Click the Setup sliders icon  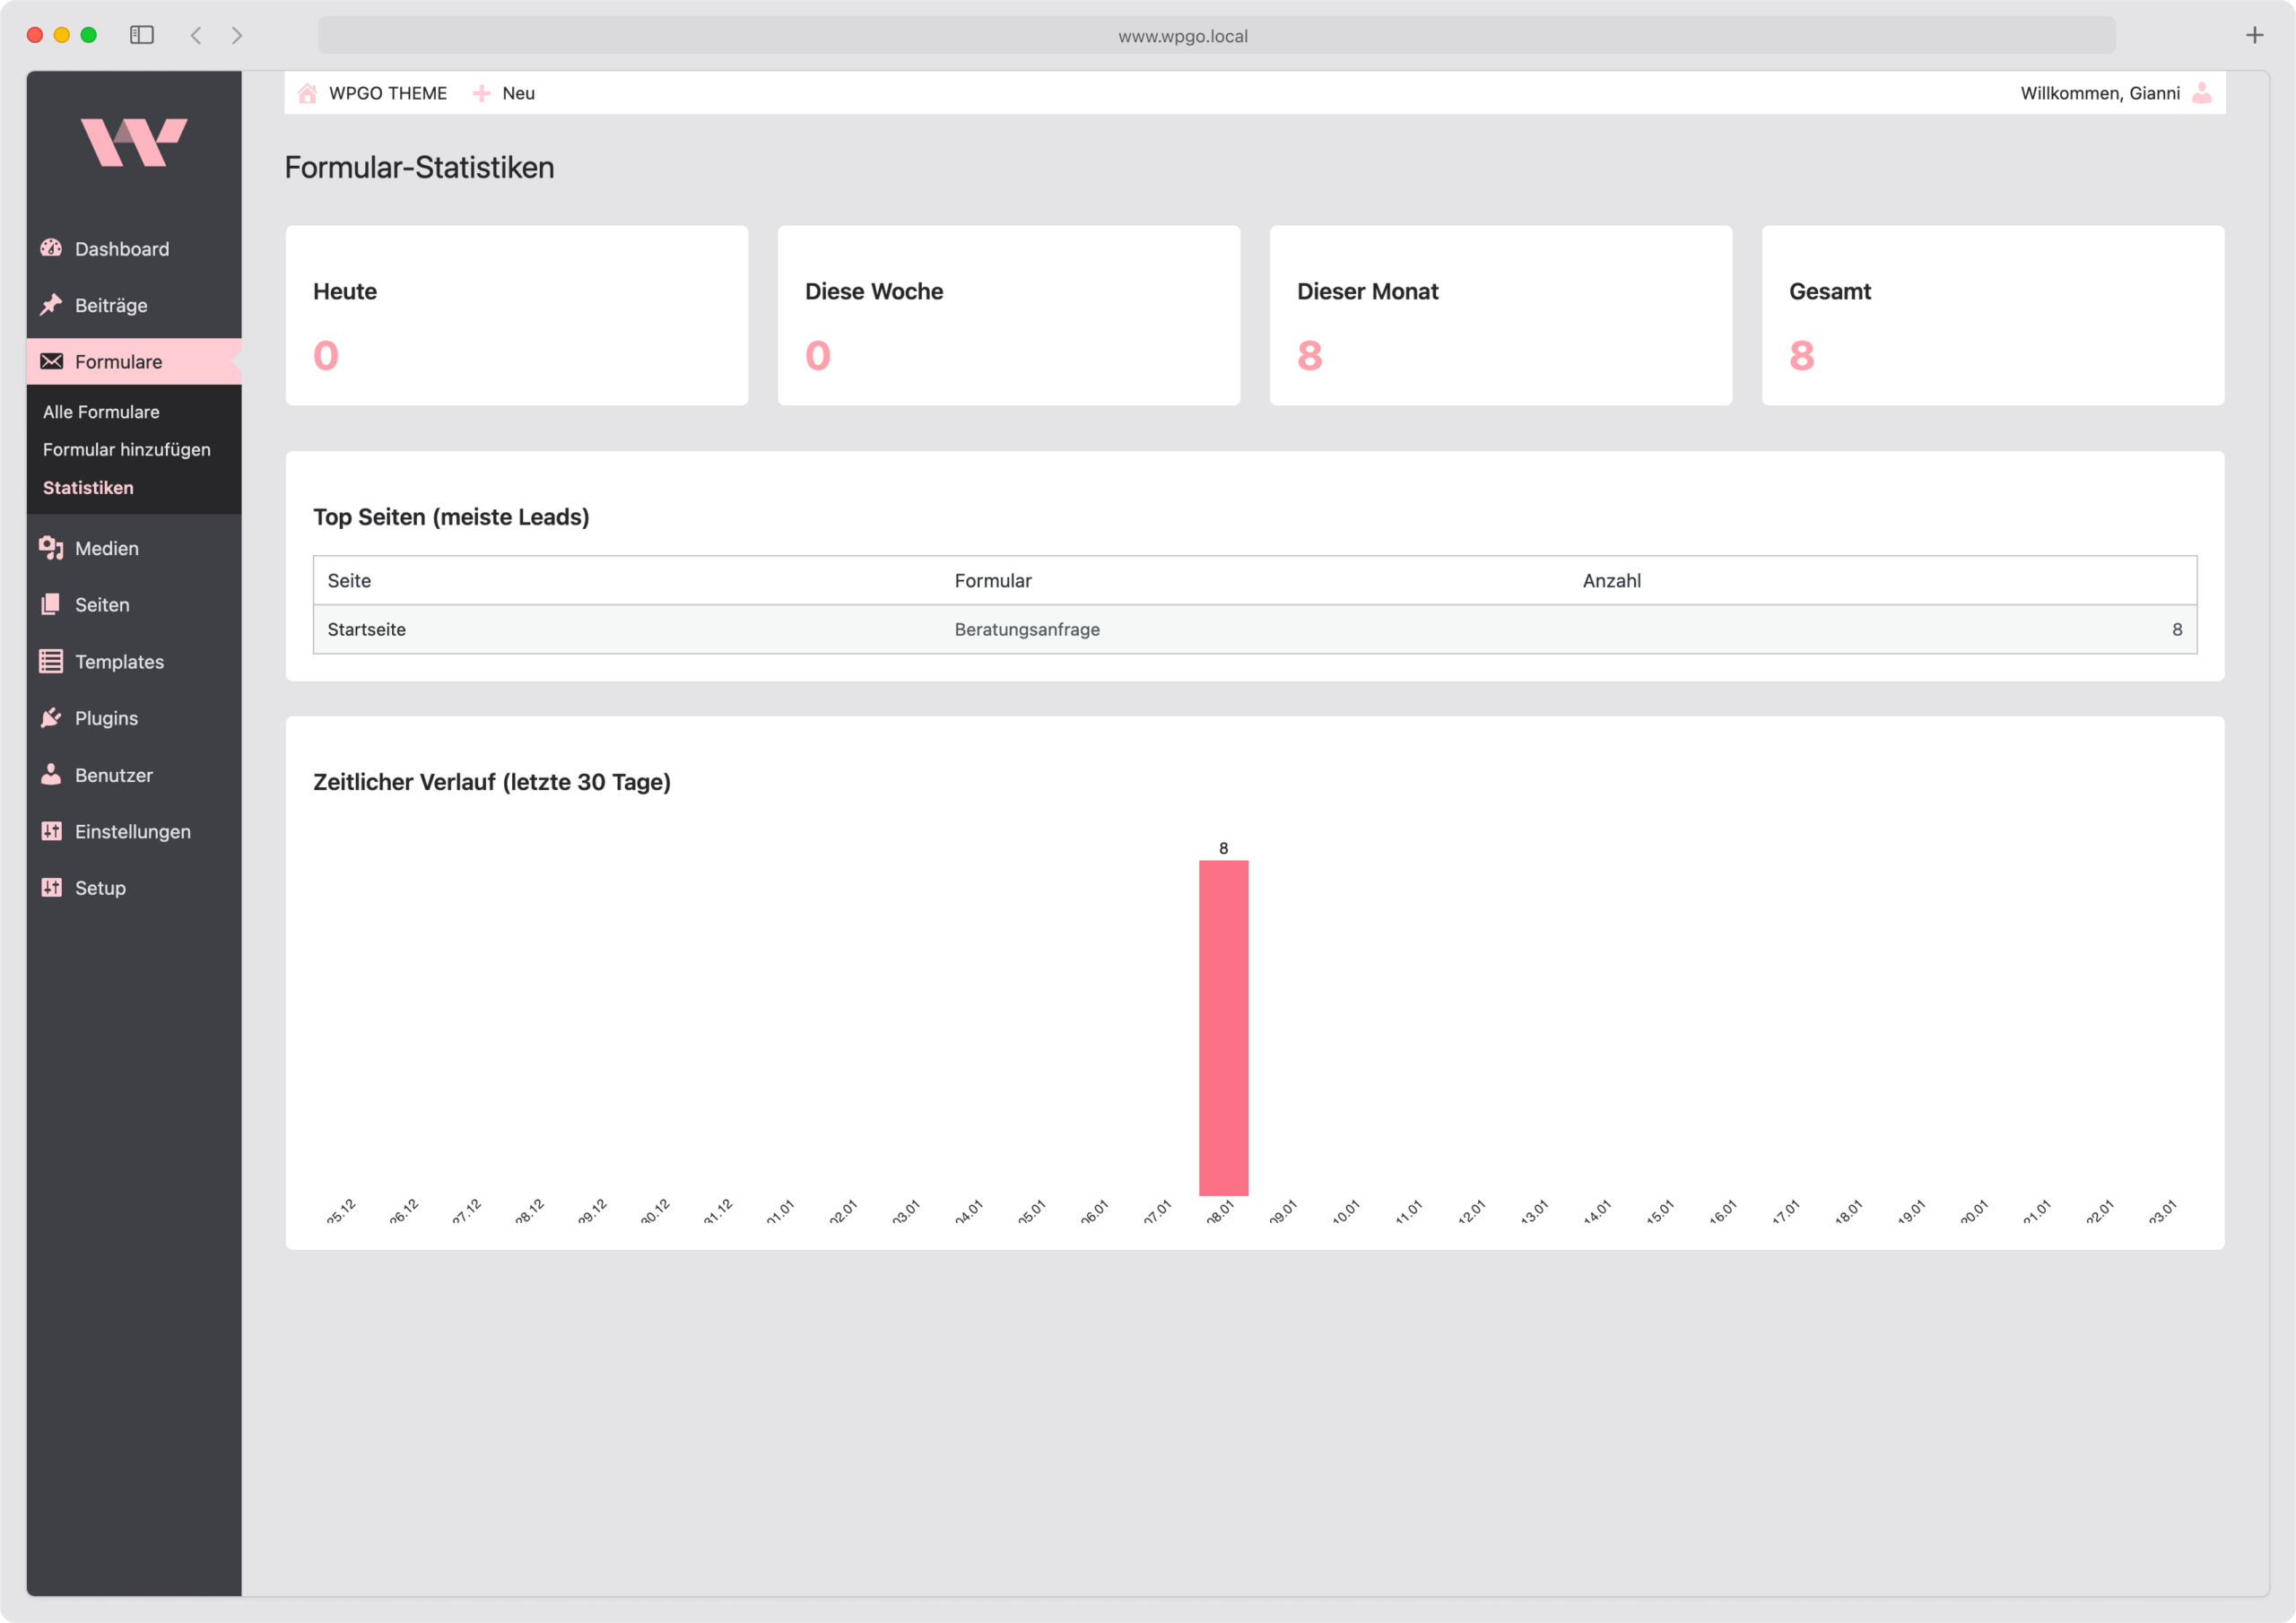click(51, 888)
